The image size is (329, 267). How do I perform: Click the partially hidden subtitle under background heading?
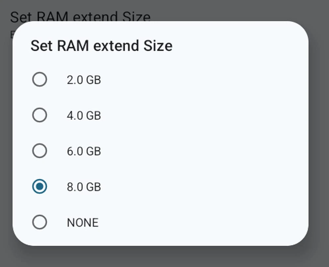click(x=11, y=34)
